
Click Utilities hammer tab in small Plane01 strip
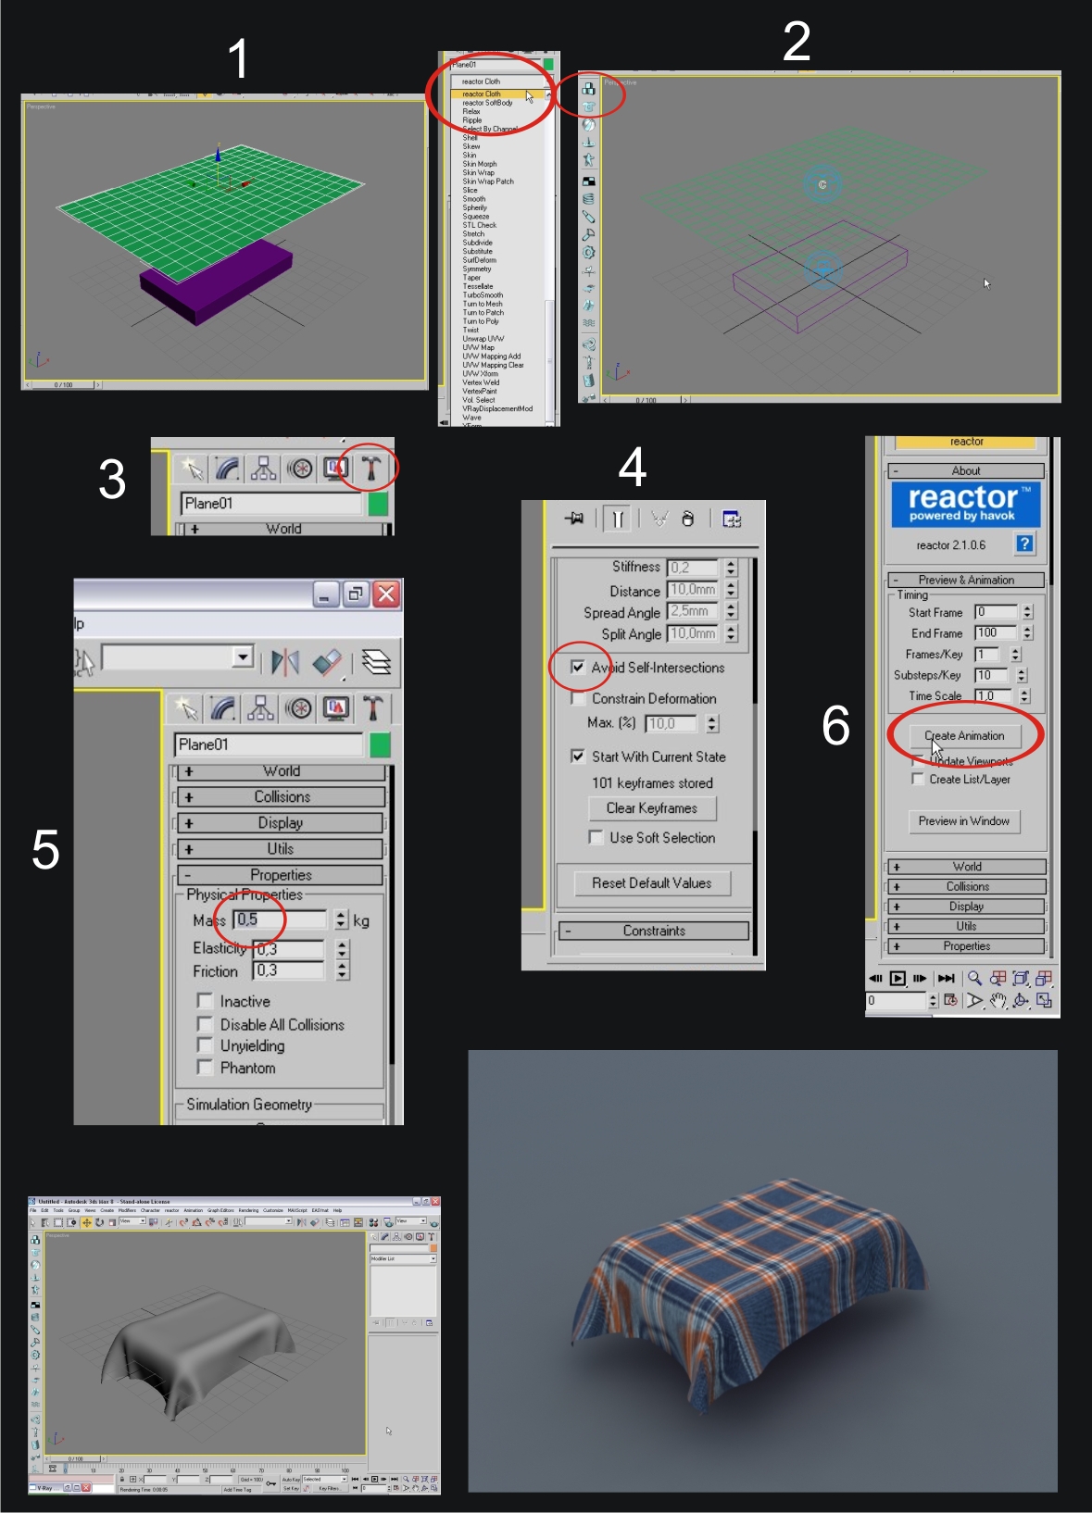pos(370,468)
